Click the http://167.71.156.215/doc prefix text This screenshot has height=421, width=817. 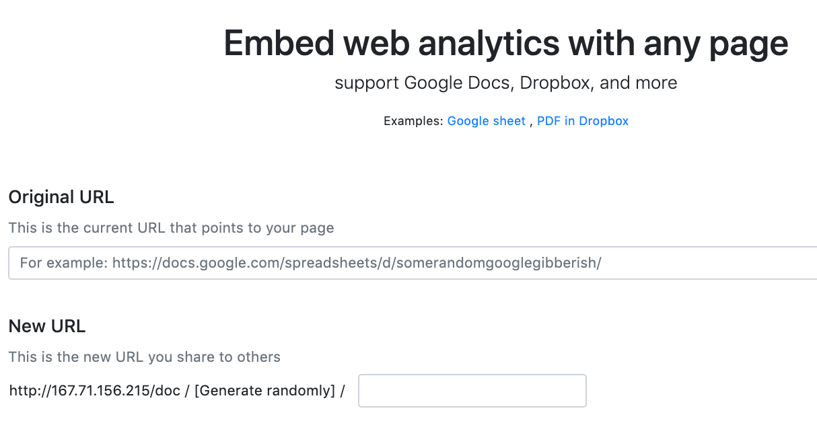pos(94,391)
